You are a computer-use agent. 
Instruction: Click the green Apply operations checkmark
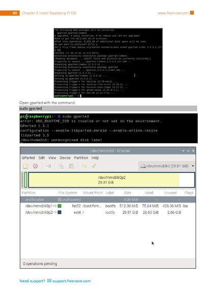94,166
